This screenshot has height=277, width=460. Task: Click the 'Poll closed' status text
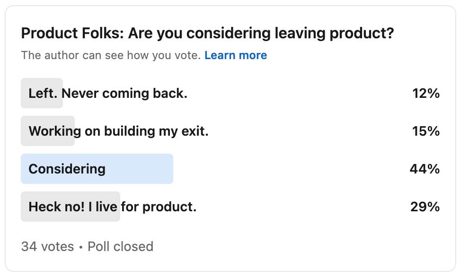point(120,247)
